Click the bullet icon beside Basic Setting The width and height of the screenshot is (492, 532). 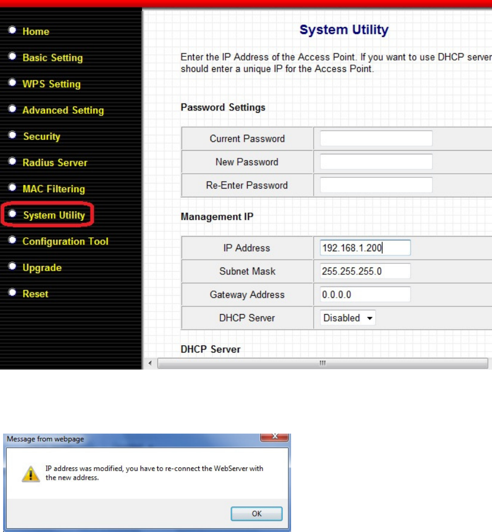12,56
